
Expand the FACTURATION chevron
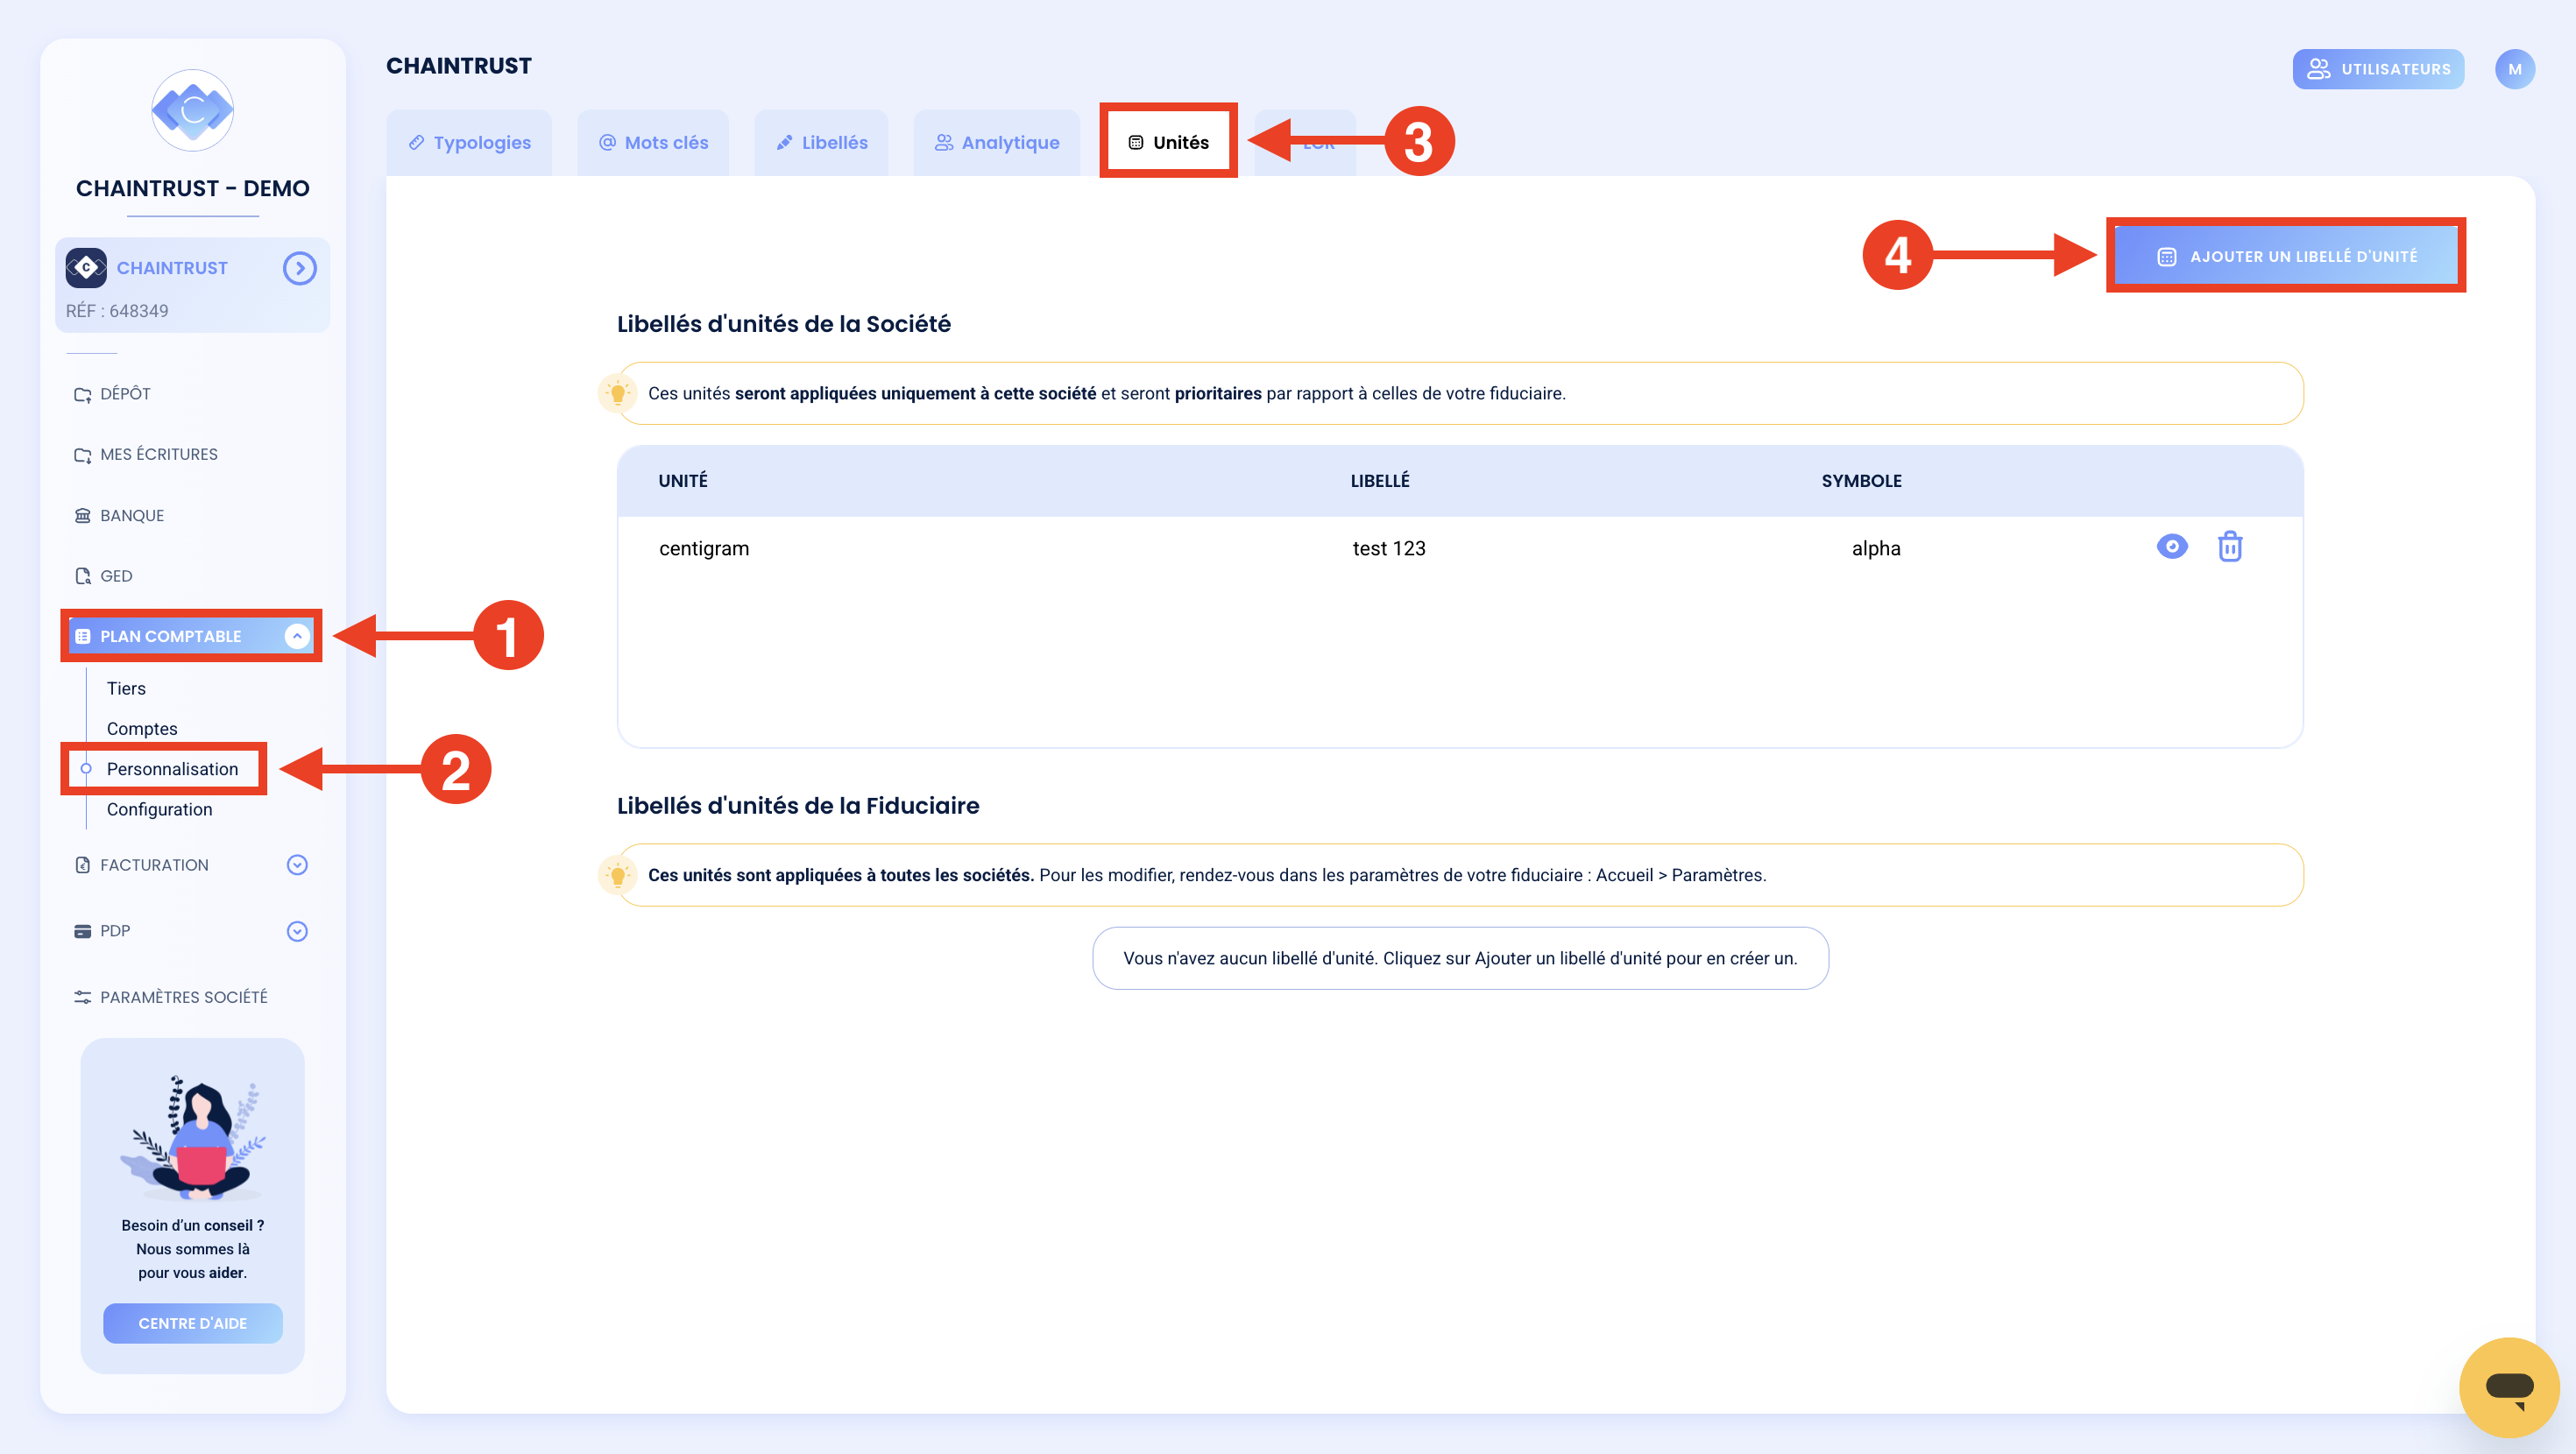click(x=297, y=865)
